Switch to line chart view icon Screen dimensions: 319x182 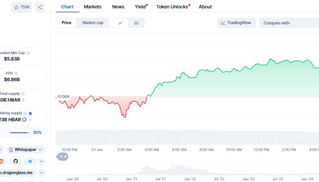[x=120, y=23]
